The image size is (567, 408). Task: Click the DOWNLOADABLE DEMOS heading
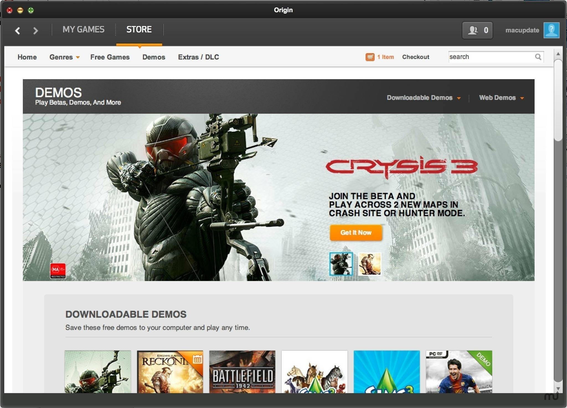pos(126,314)
